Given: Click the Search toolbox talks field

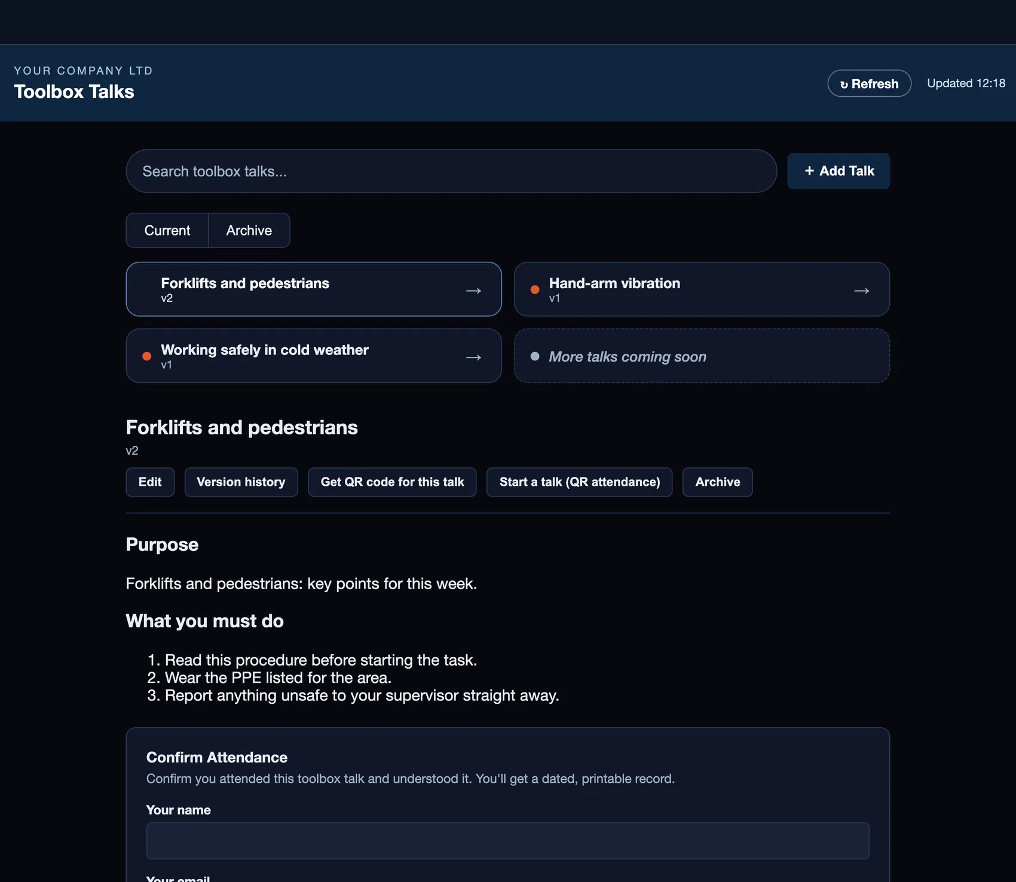Looking at the screenshot, I should point(451,171).
